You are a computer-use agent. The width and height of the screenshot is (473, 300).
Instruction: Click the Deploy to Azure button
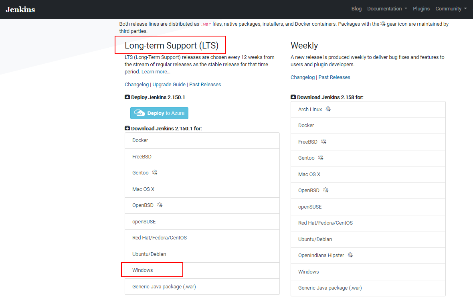tap(159, 113)
